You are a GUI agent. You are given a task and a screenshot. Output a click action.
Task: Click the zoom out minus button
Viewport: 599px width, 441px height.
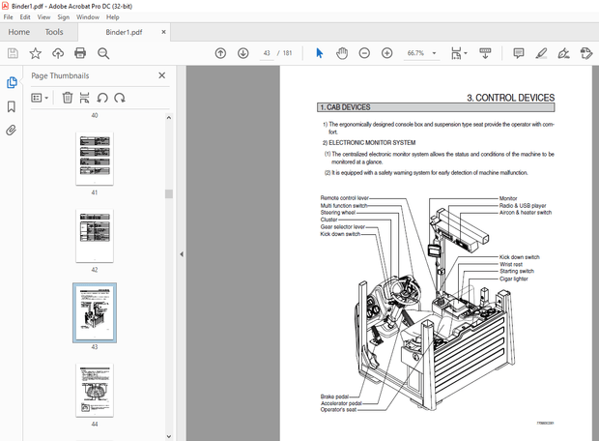tap(364, 53)
